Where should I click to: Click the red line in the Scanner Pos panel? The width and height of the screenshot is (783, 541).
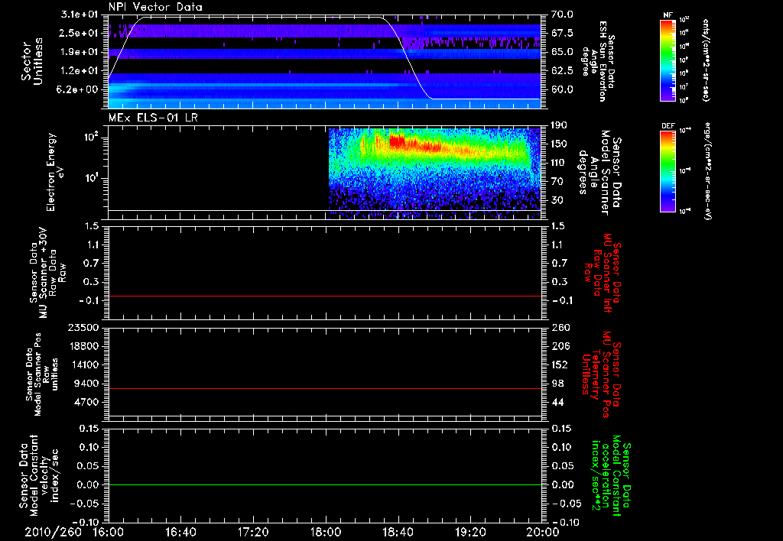pyautogui.click(x=325, y=388)
